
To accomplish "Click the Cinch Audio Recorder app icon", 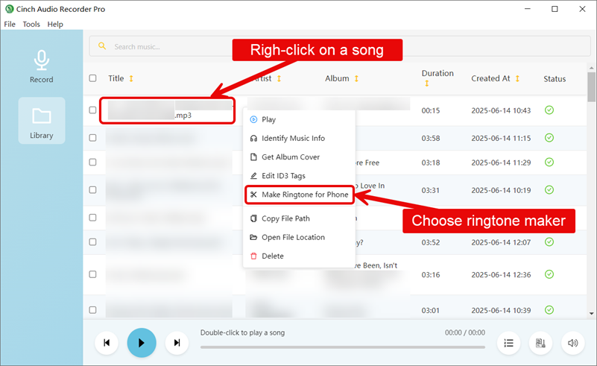I will (10, 9).
